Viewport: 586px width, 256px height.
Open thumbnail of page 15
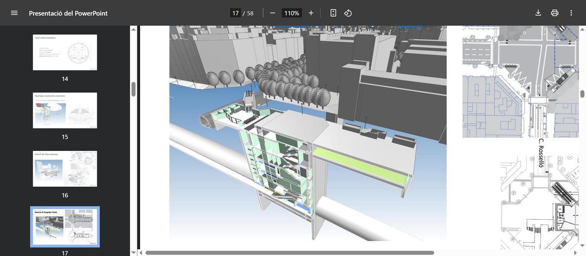click(65, 110)
